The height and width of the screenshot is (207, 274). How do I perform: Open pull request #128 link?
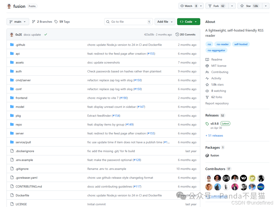[x=137, y=160]
